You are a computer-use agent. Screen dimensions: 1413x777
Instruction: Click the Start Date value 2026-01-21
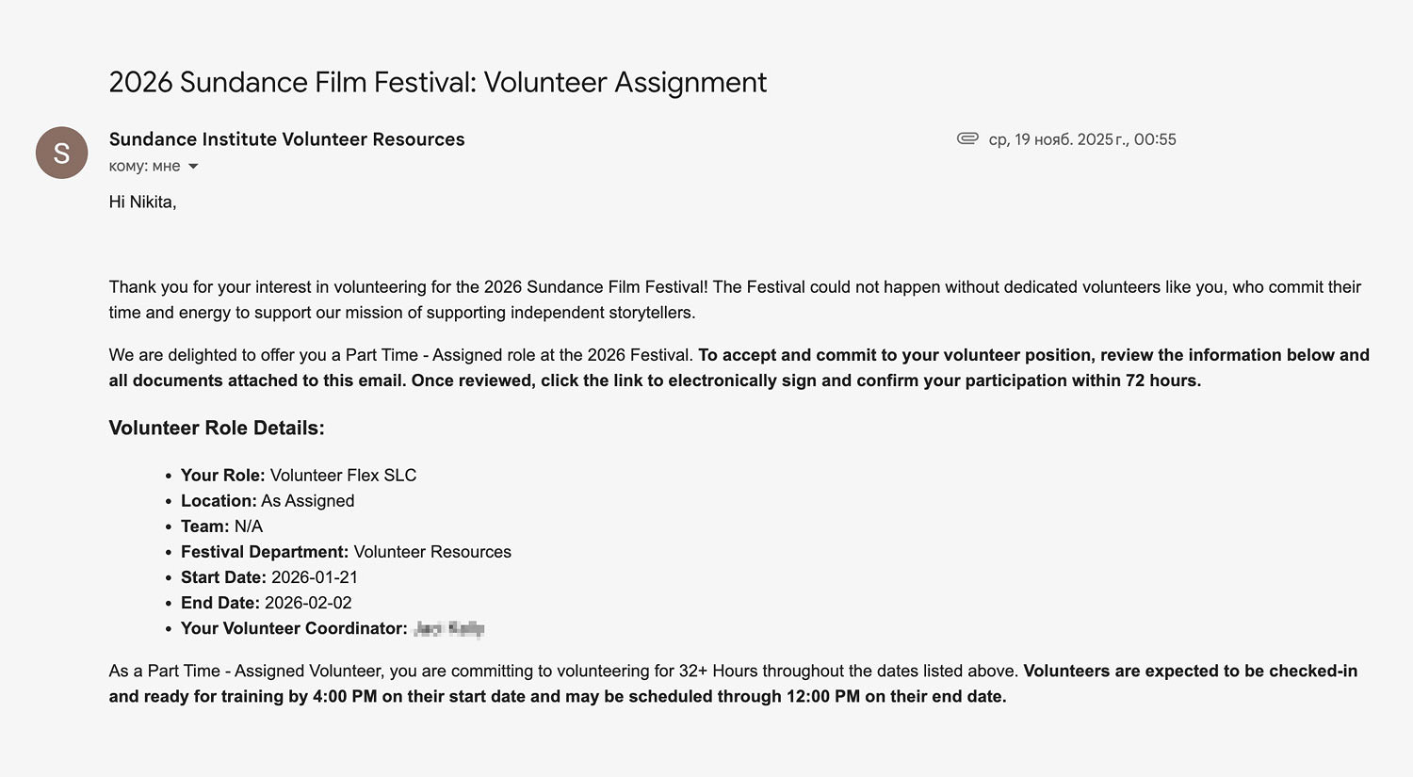coord(315,577)
